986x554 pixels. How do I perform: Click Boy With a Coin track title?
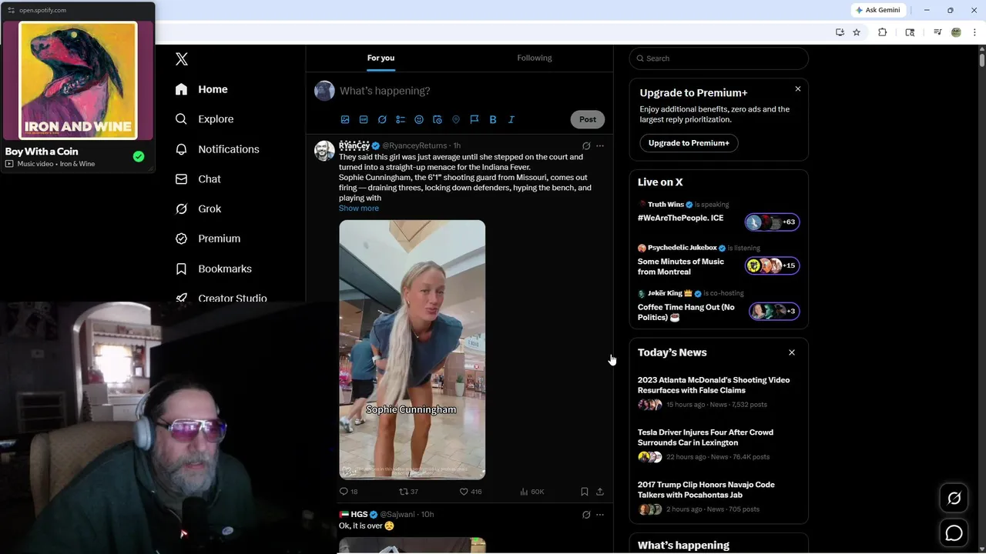[42, 152]
